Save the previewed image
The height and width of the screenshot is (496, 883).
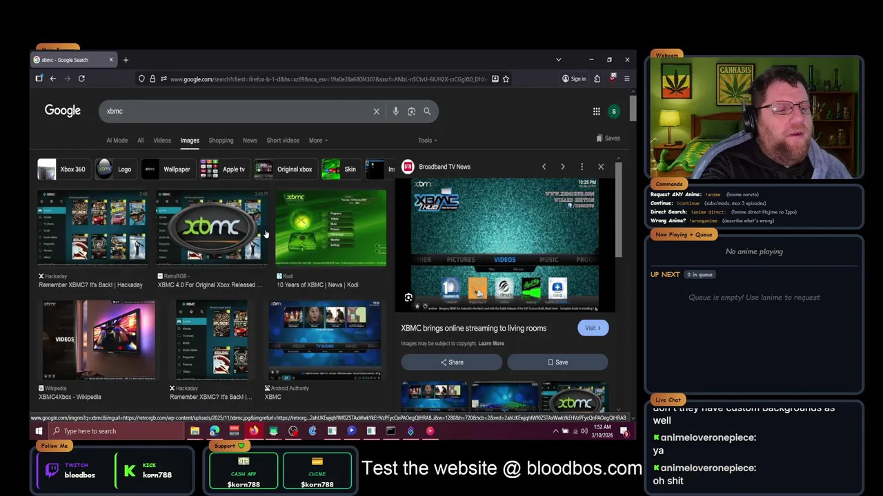(x=557, y=362)
